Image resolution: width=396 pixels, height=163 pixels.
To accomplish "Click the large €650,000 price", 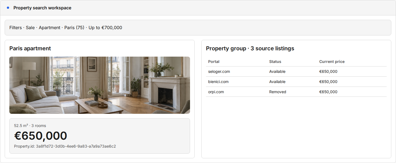I will click(41, 136).
